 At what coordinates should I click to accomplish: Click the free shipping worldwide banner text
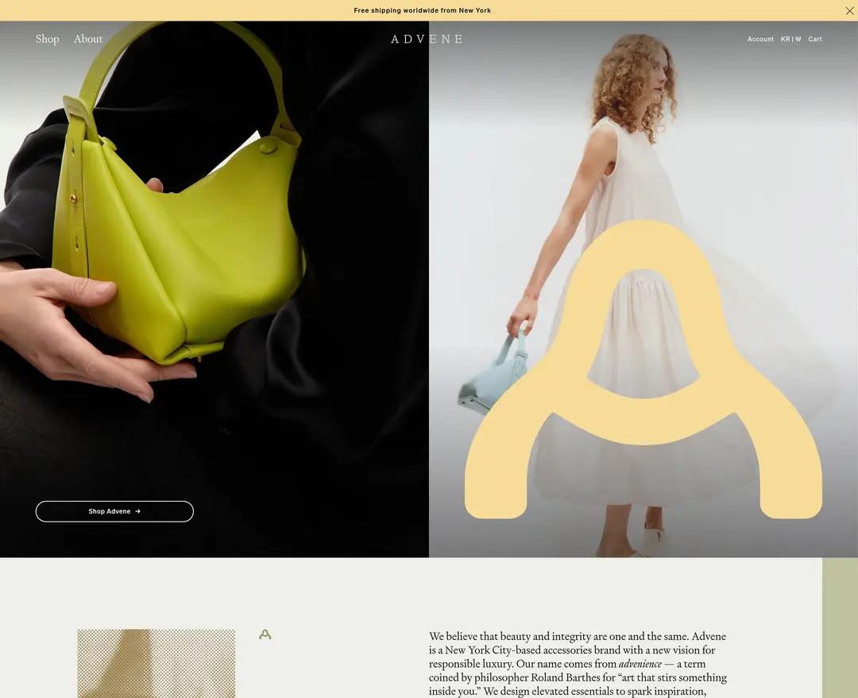pyautogui.click(x=423, y=10)
